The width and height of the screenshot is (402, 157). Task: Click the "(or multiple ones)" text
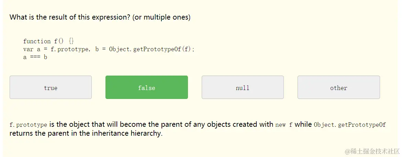pos(161,17)
